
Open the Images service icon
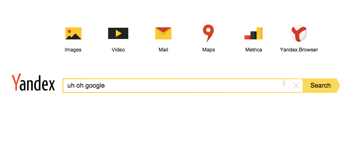(73, 33)
